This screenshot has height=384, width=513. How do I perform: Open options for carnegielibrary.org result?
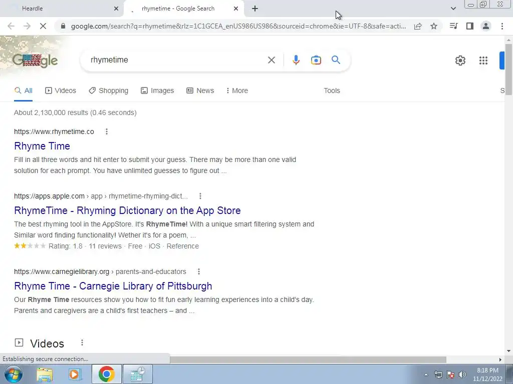coord(198,271)
